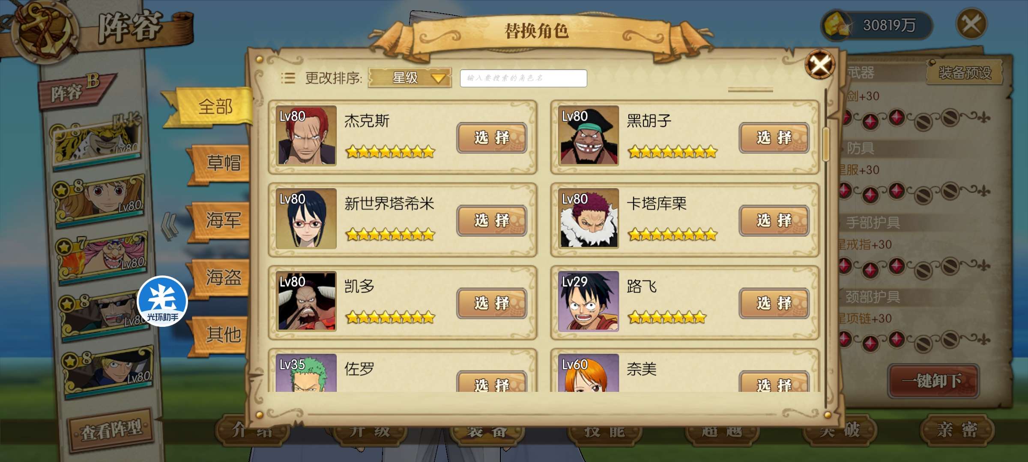
Task: Click 凯多 character portrait
Action: point(306,301)
